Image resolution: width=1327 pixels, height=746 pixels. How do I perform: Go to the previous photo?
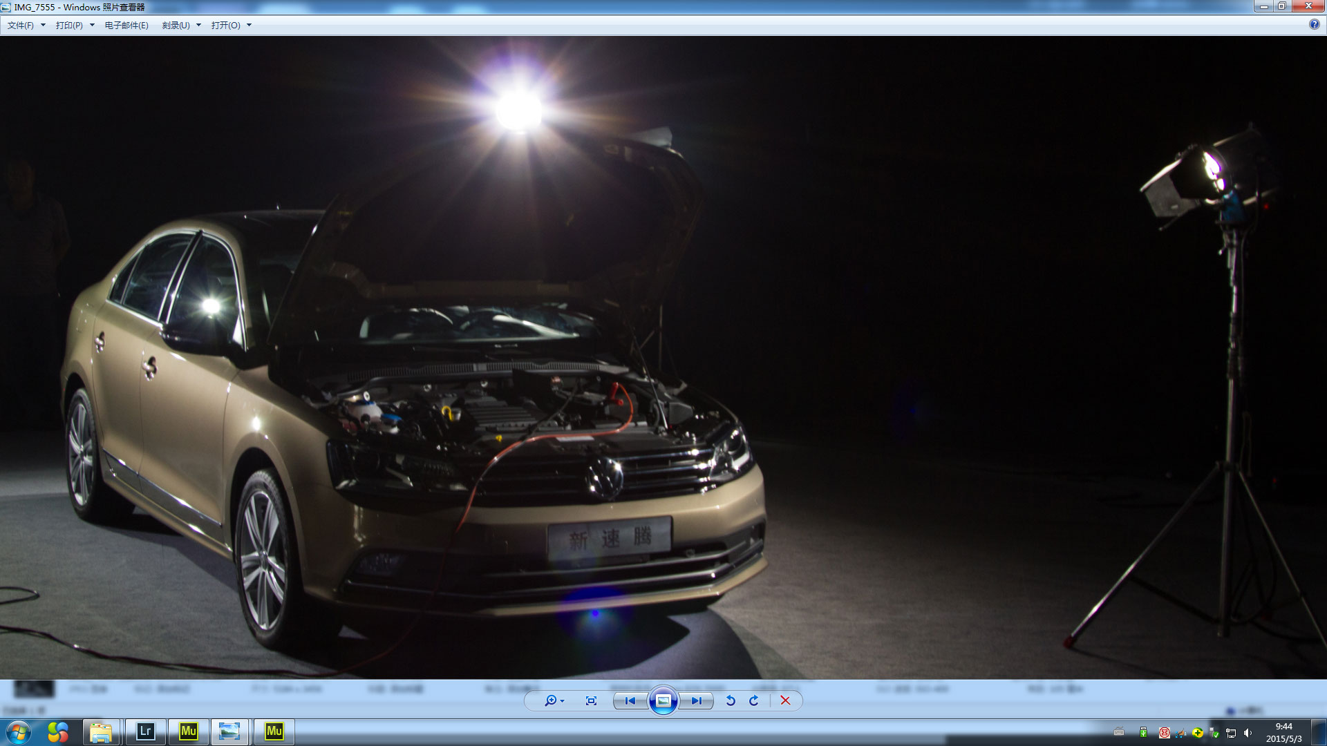pyautogui.click(x=630, y=700)
